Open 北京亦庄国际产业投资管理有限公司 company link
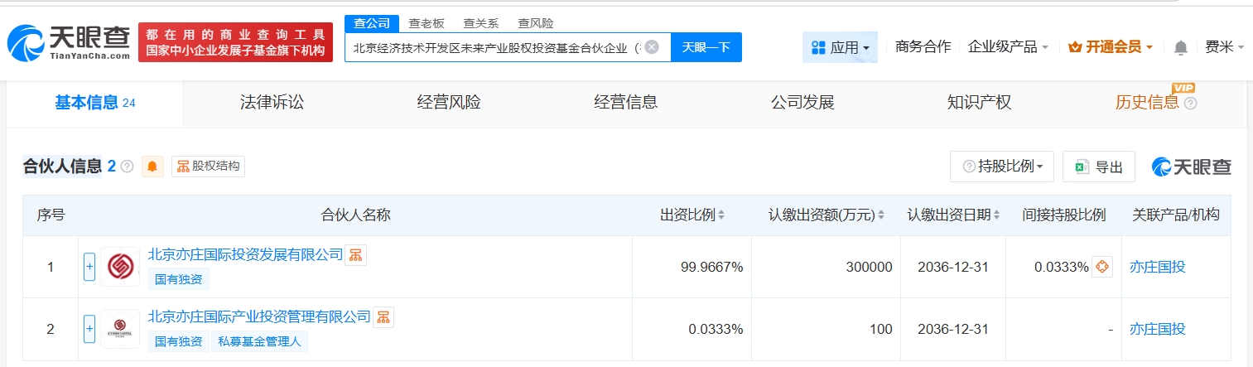This screenshot has height=367, width=1253. click(259, 317)
